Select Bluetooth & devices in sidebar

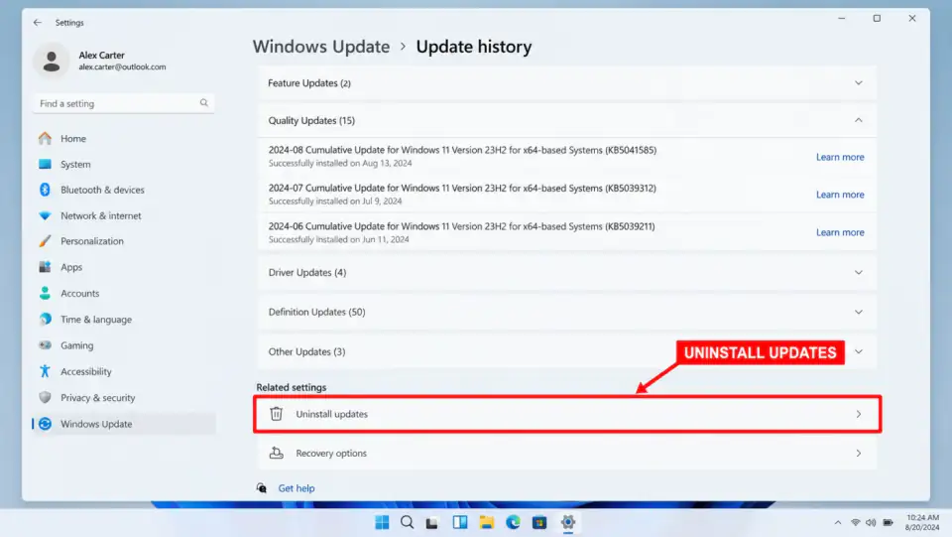(102, 190)
